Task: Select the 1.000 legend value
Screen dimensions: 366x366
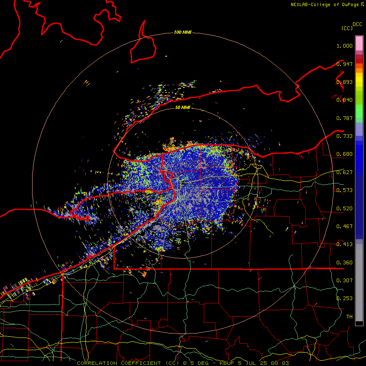Action: 344,46
